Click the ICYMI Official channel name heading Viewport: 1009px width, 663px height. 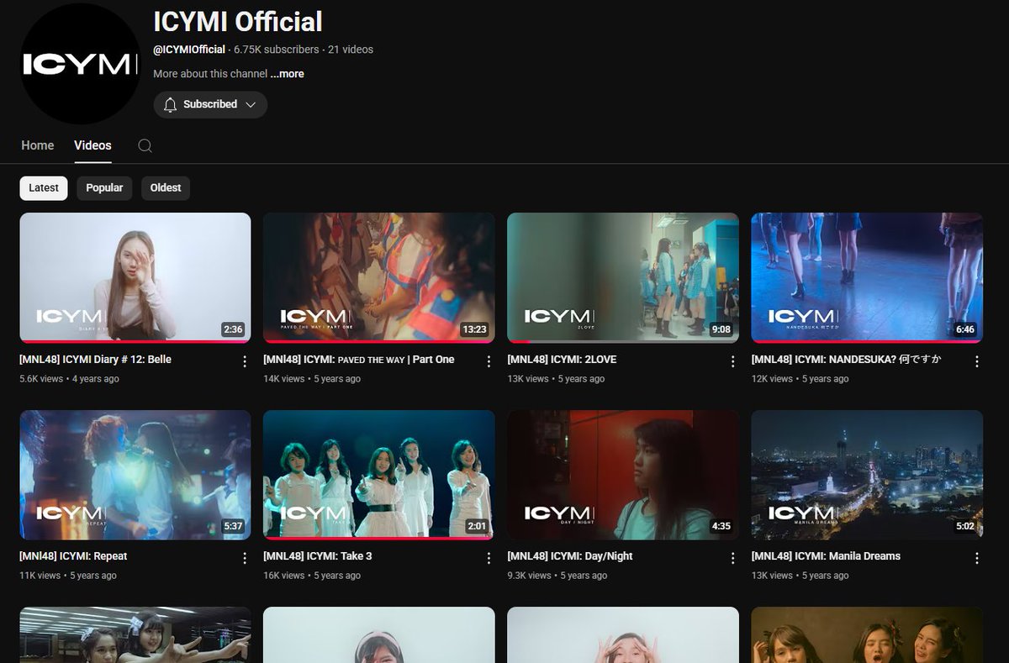coord(238,21)
